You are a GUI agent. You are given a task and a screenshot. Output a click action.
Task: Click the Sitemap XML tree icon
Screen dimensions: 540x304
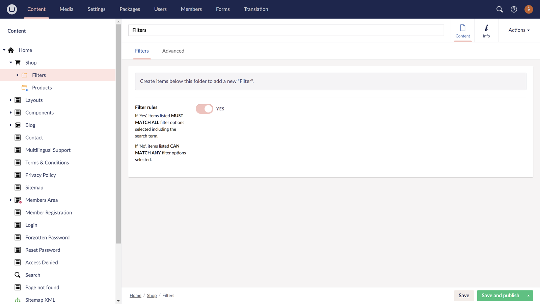[x=18, y=300]
